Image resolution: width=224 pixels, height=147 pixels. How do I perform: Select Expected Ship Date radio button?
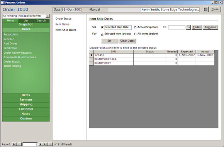click(102, 27)
